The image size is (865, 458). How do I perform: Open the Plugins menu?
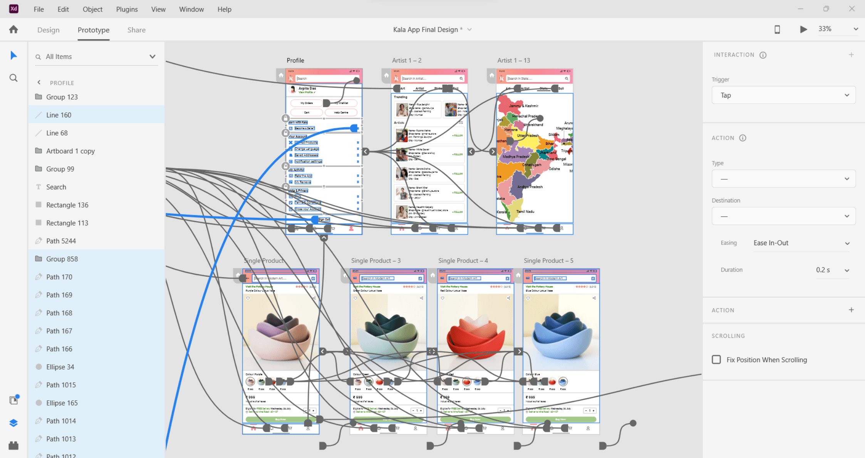click(x=127, y=9)
